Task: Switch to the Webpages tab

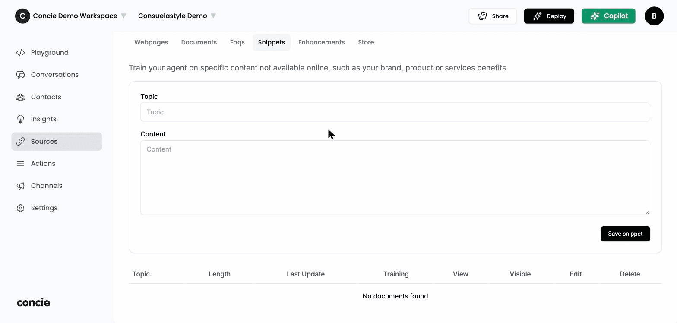Action: point(151,42)
